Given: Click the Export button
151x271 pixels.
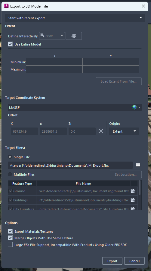Looking at the screenshot, I should tap(112, 261).
